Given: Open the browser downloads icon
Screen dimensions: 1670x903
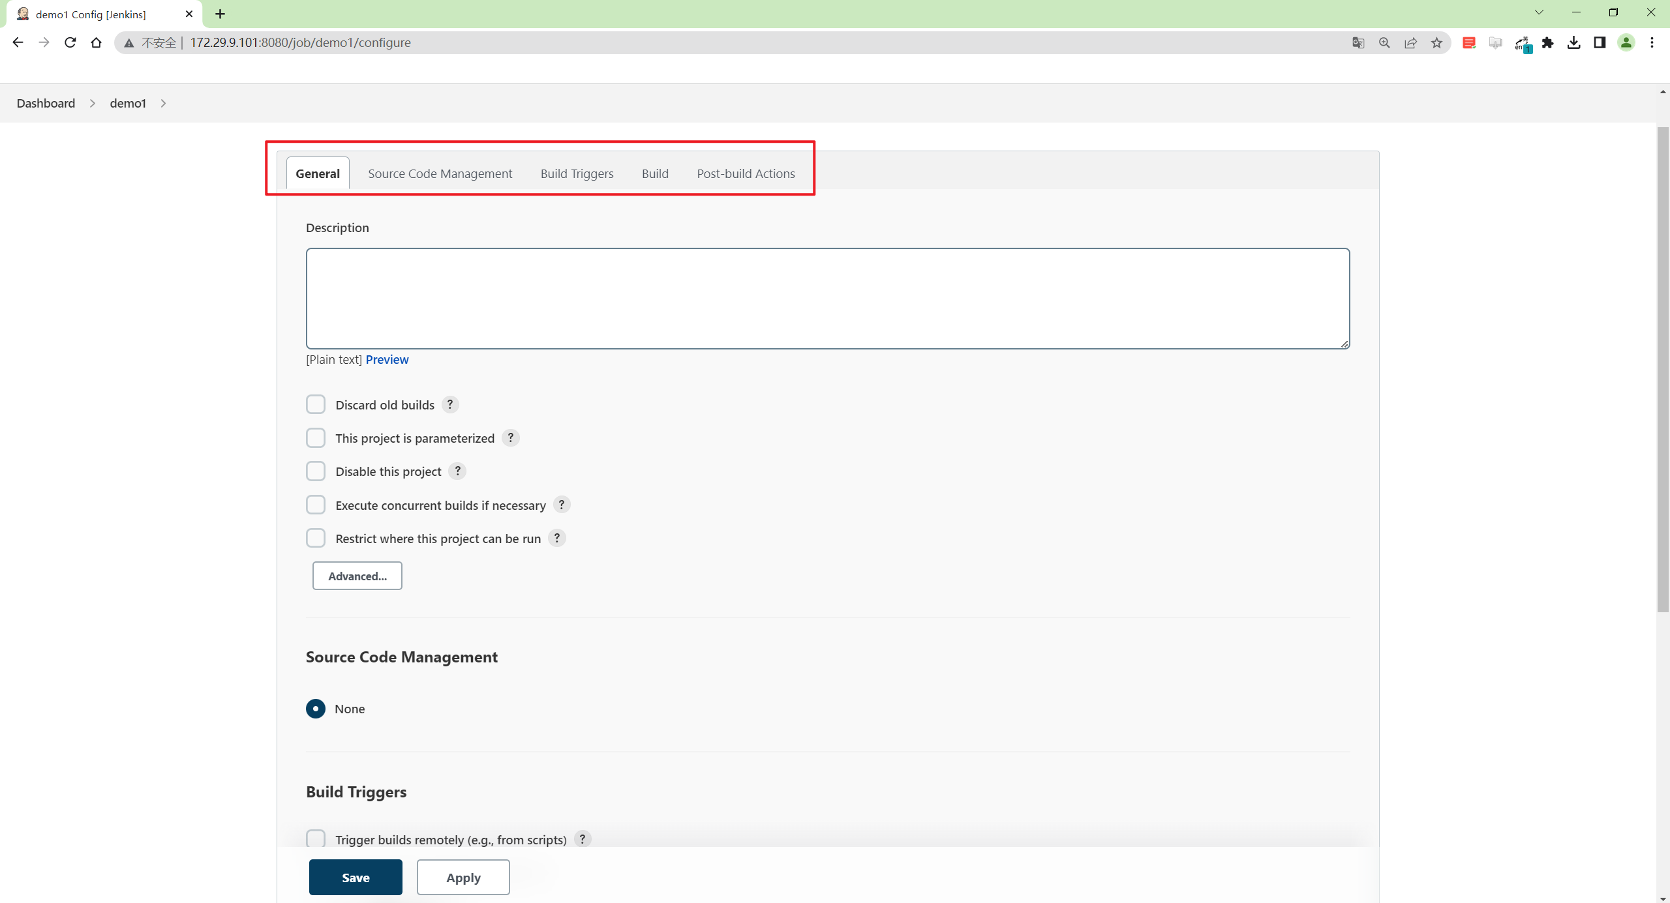Looking at the screenshot, I should click(1573, 42).
